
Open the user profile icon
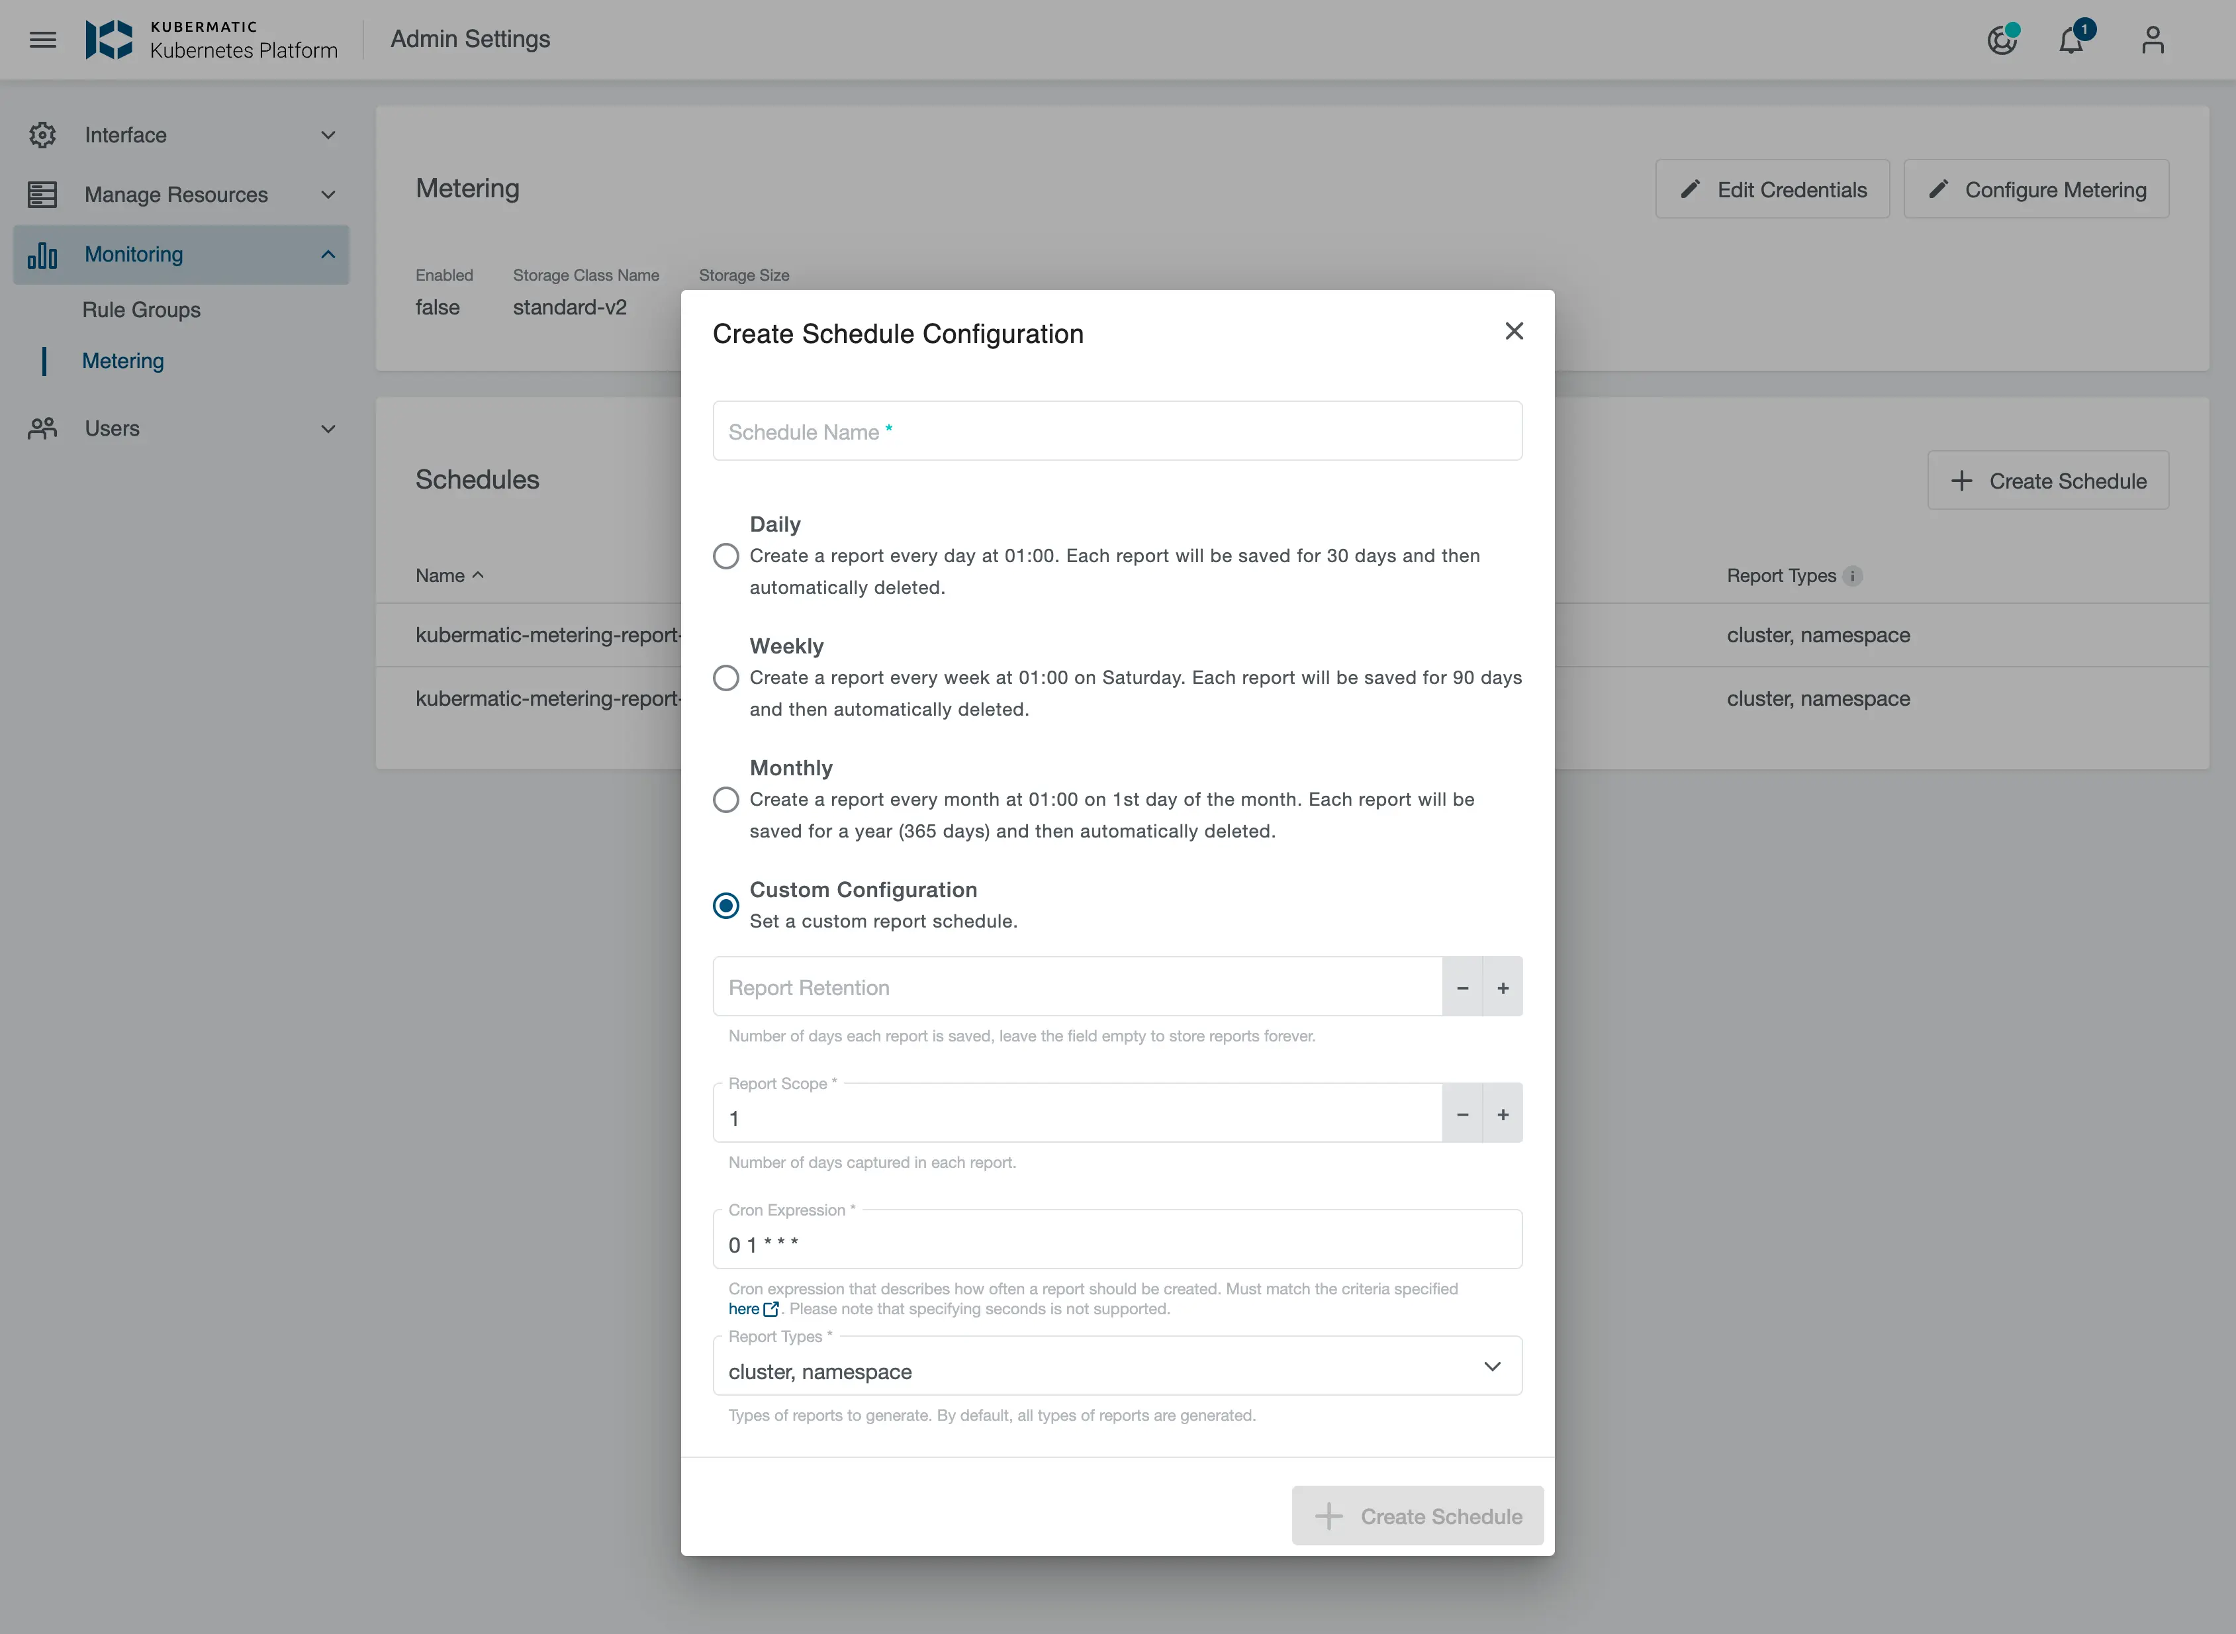click(2152, 40)
